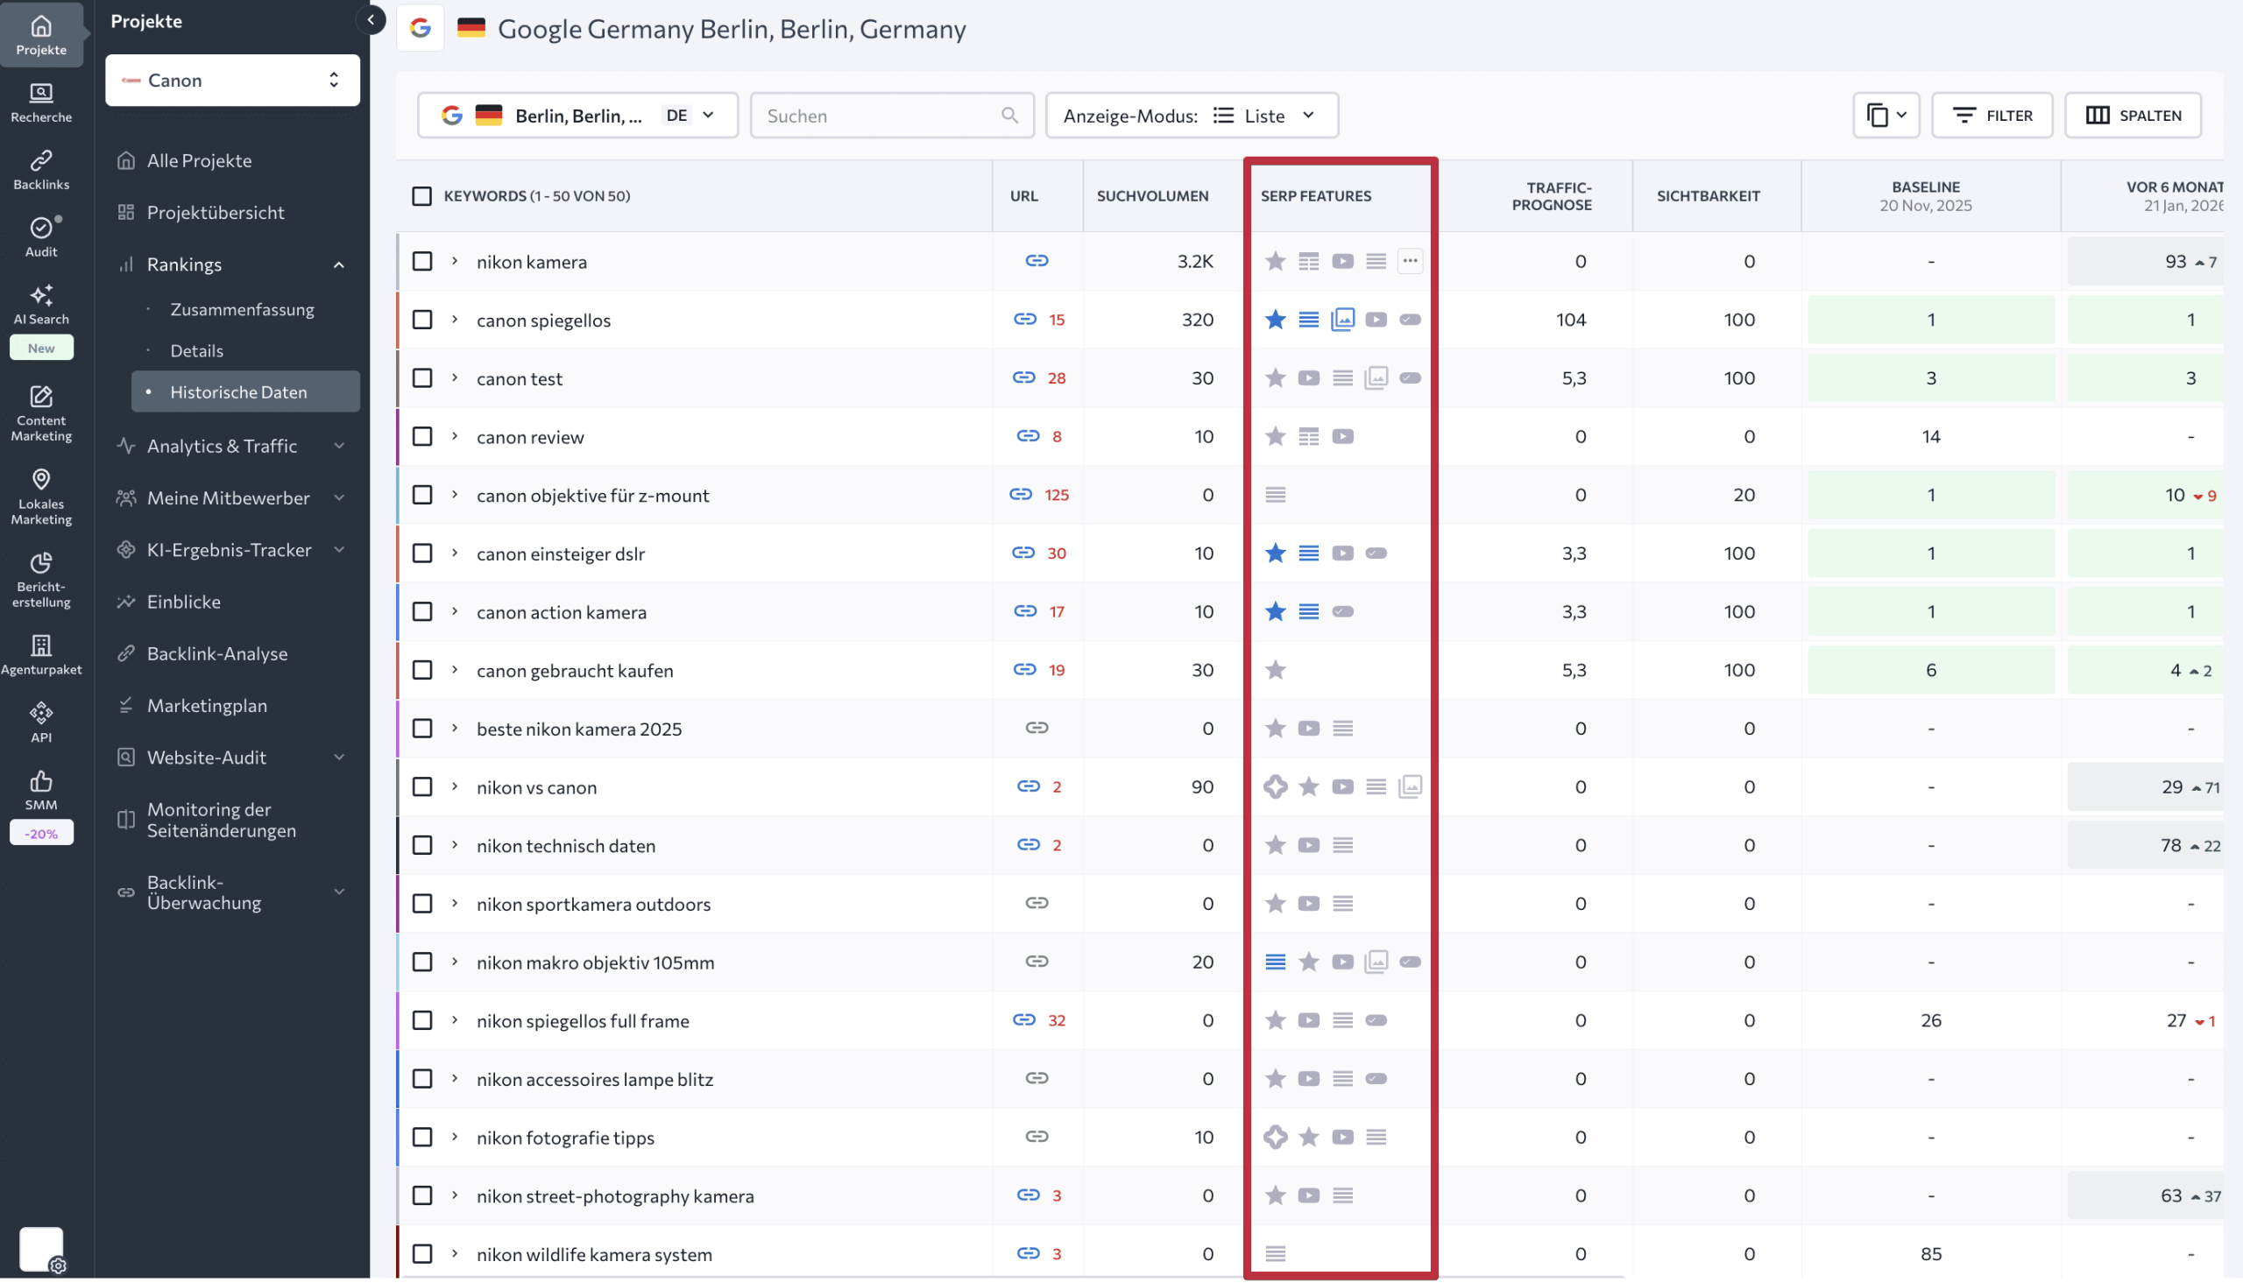Click the image pack icon for canon spiegellos
This screenshot has width=2243, height=1283.
1342,319
